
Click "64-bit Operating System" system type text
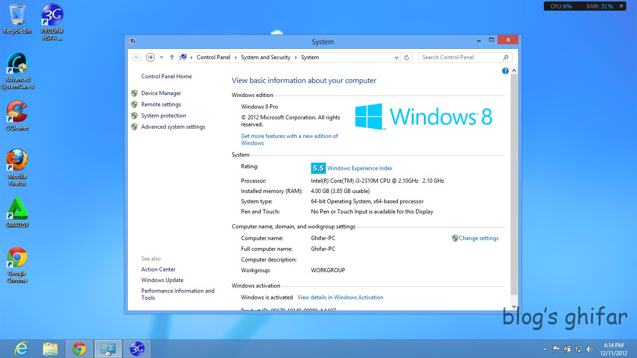[367, 201]
